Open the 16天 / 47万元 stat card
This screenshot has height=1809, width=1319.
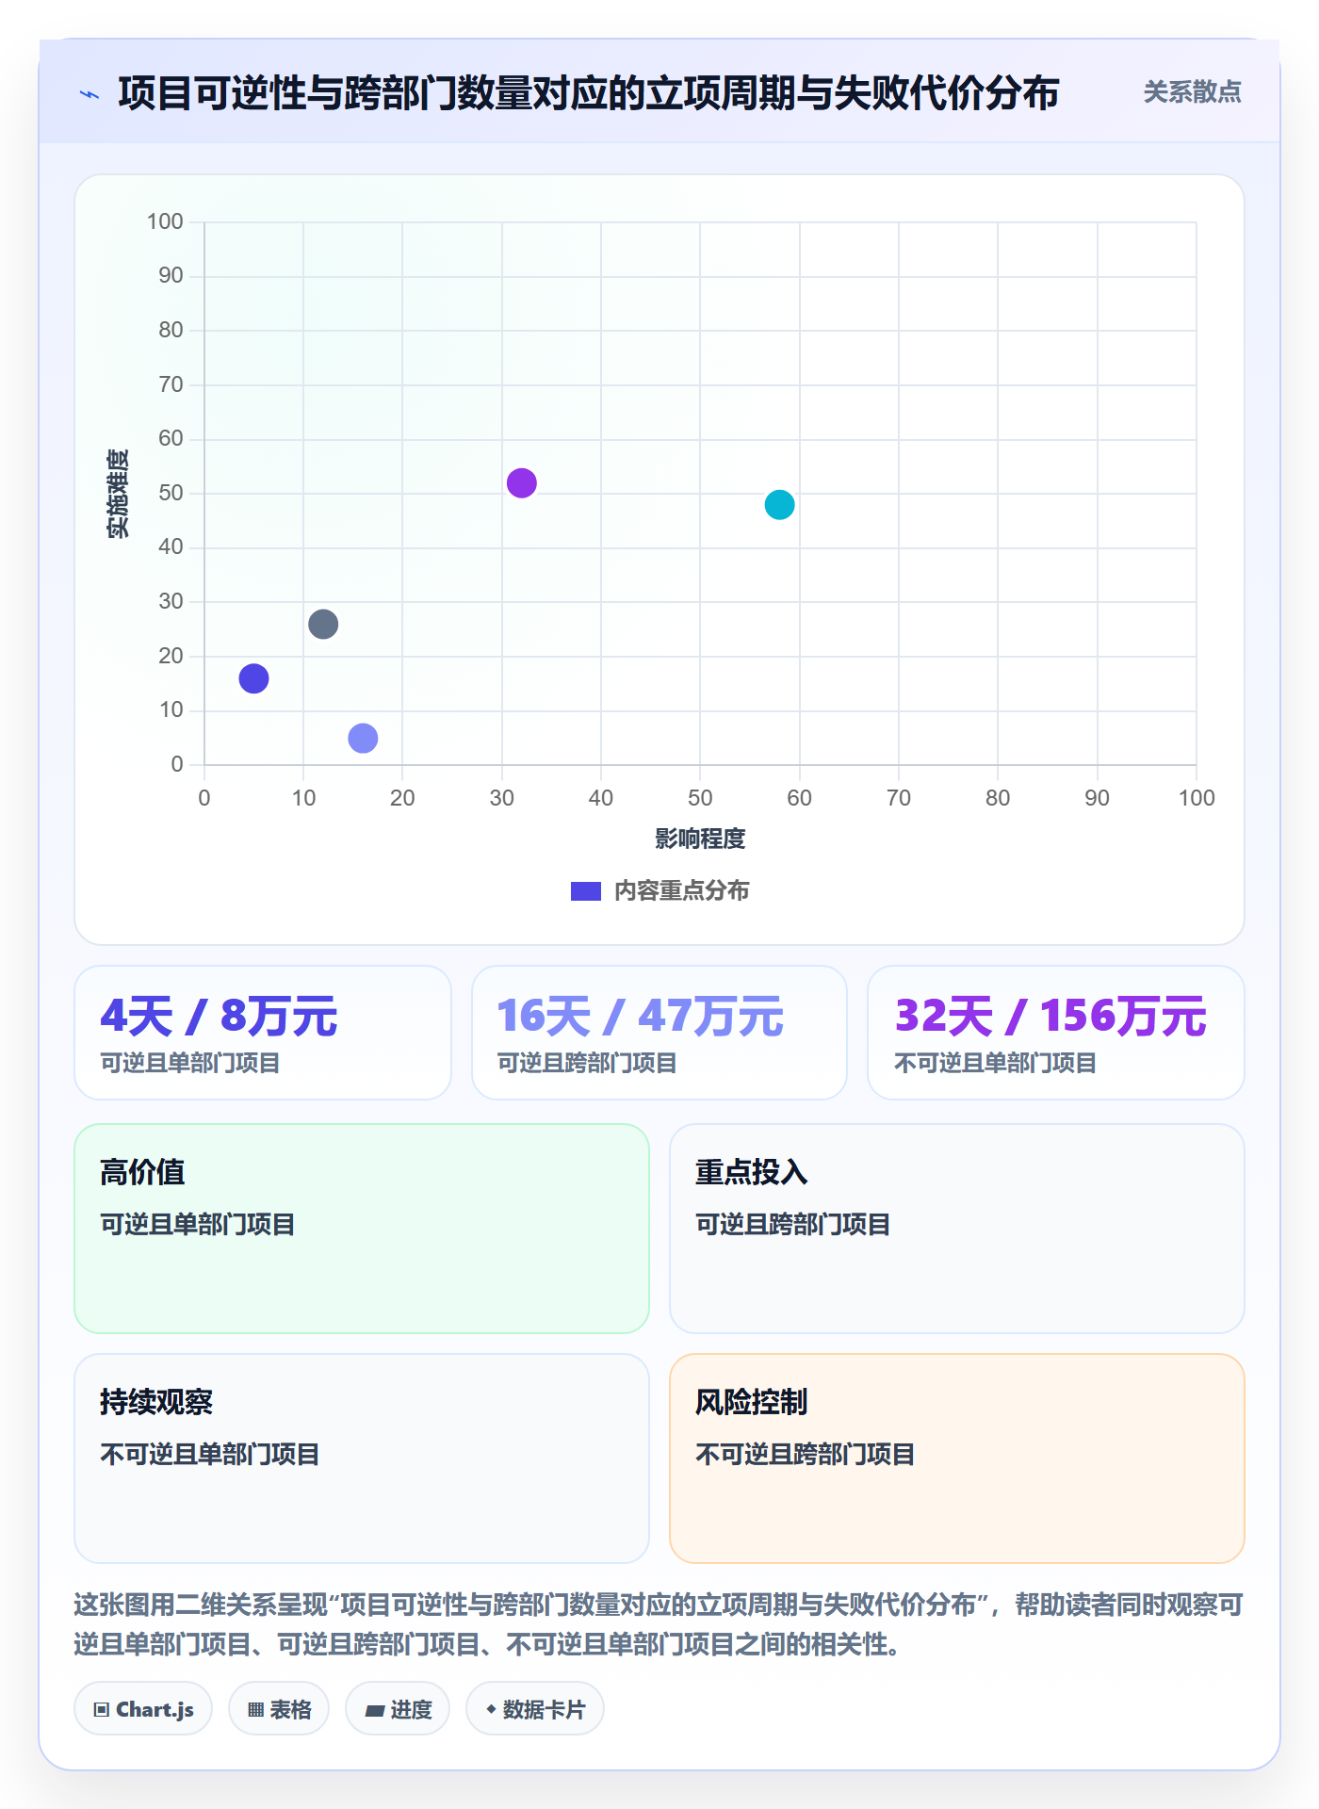[x=659, y=1033]
